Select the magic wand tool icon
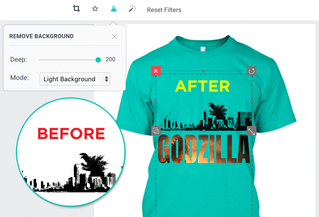The width and height of the screenshot is (319, 217). pyautogui.click(x=132, y=8)
